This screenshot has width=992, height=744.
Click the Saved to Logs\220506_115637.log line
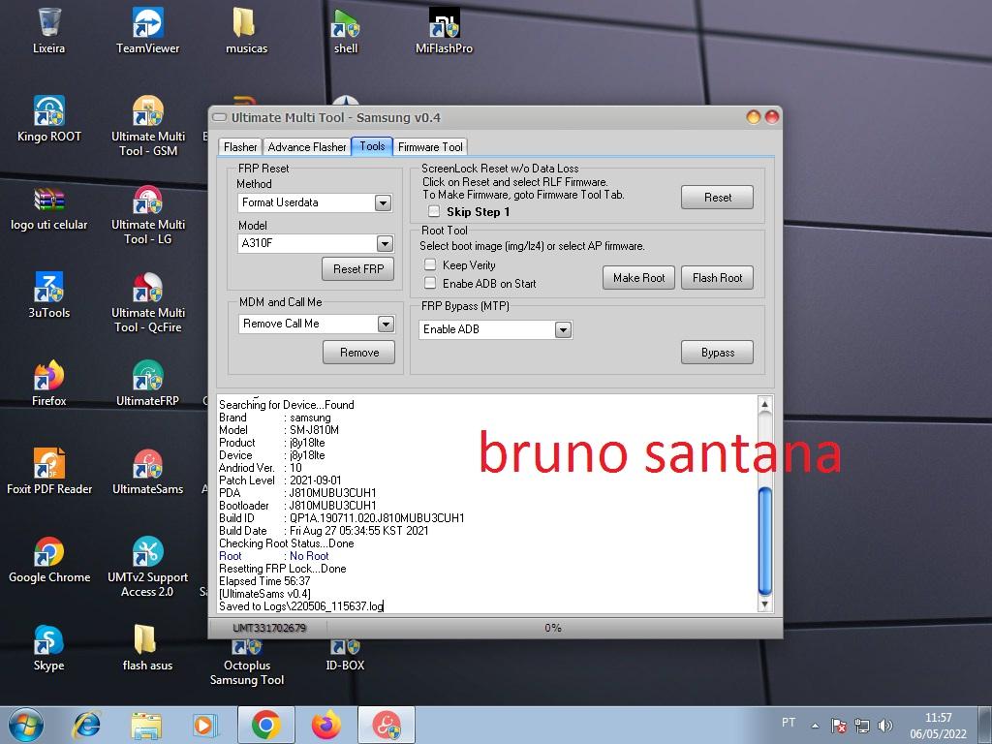click(x=301, y=606)
